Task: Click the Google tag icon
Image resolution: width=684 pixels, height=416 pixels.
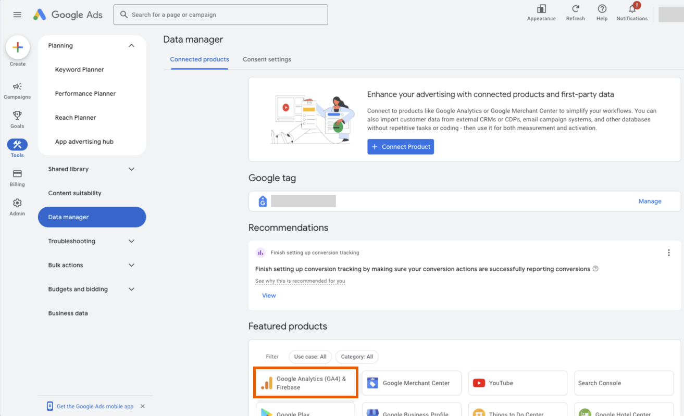Action: [x=263, y=201]
